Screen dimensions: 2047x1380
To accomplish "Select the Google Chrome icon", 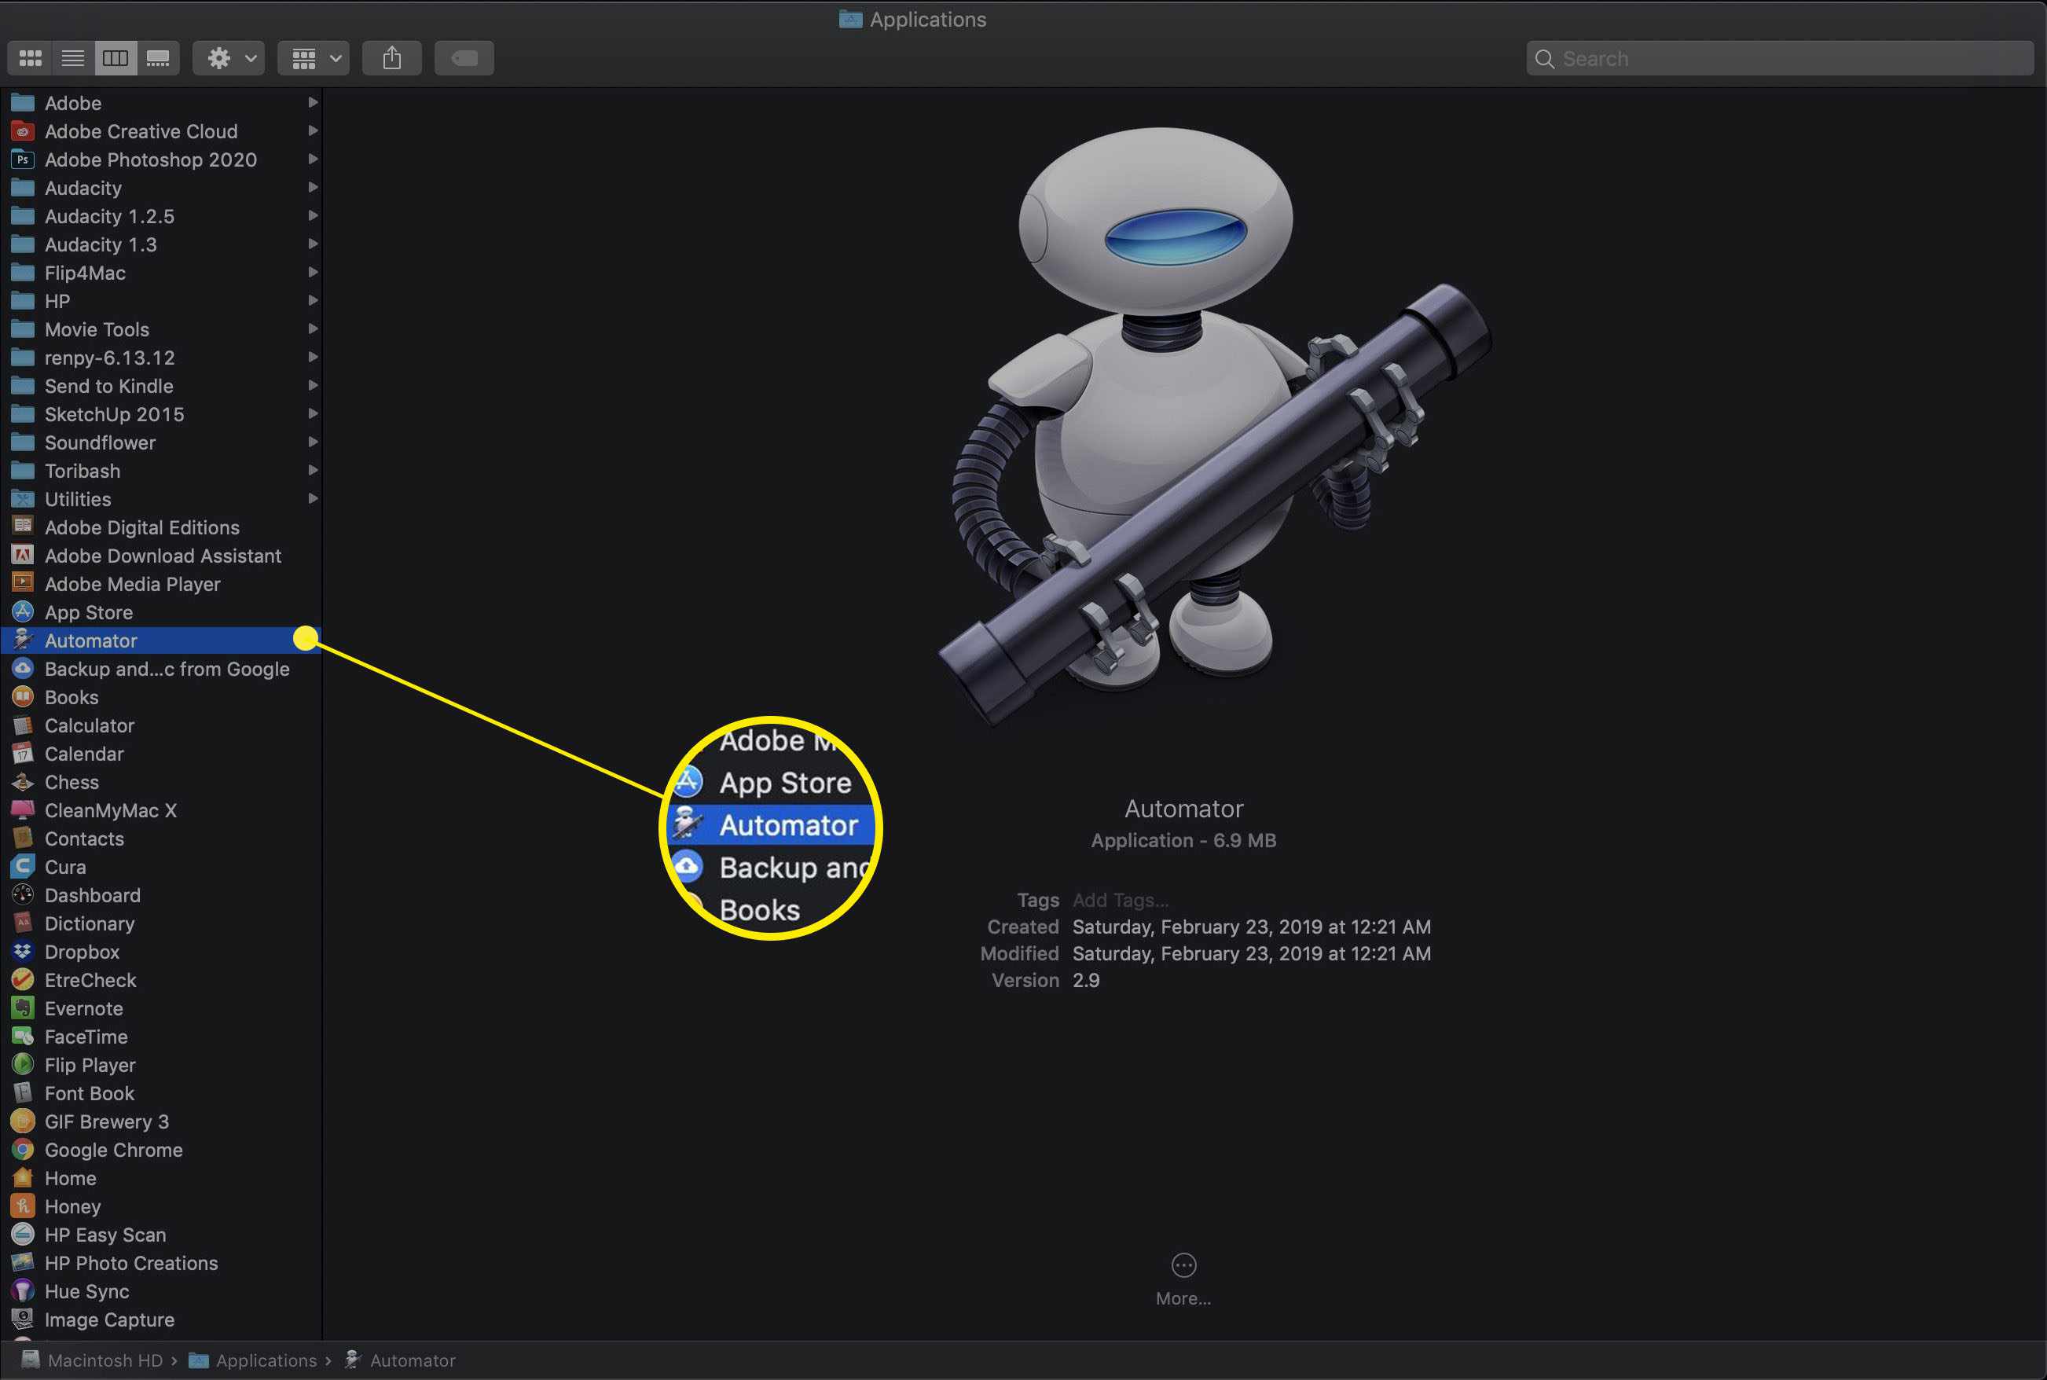I will 23,1150.
